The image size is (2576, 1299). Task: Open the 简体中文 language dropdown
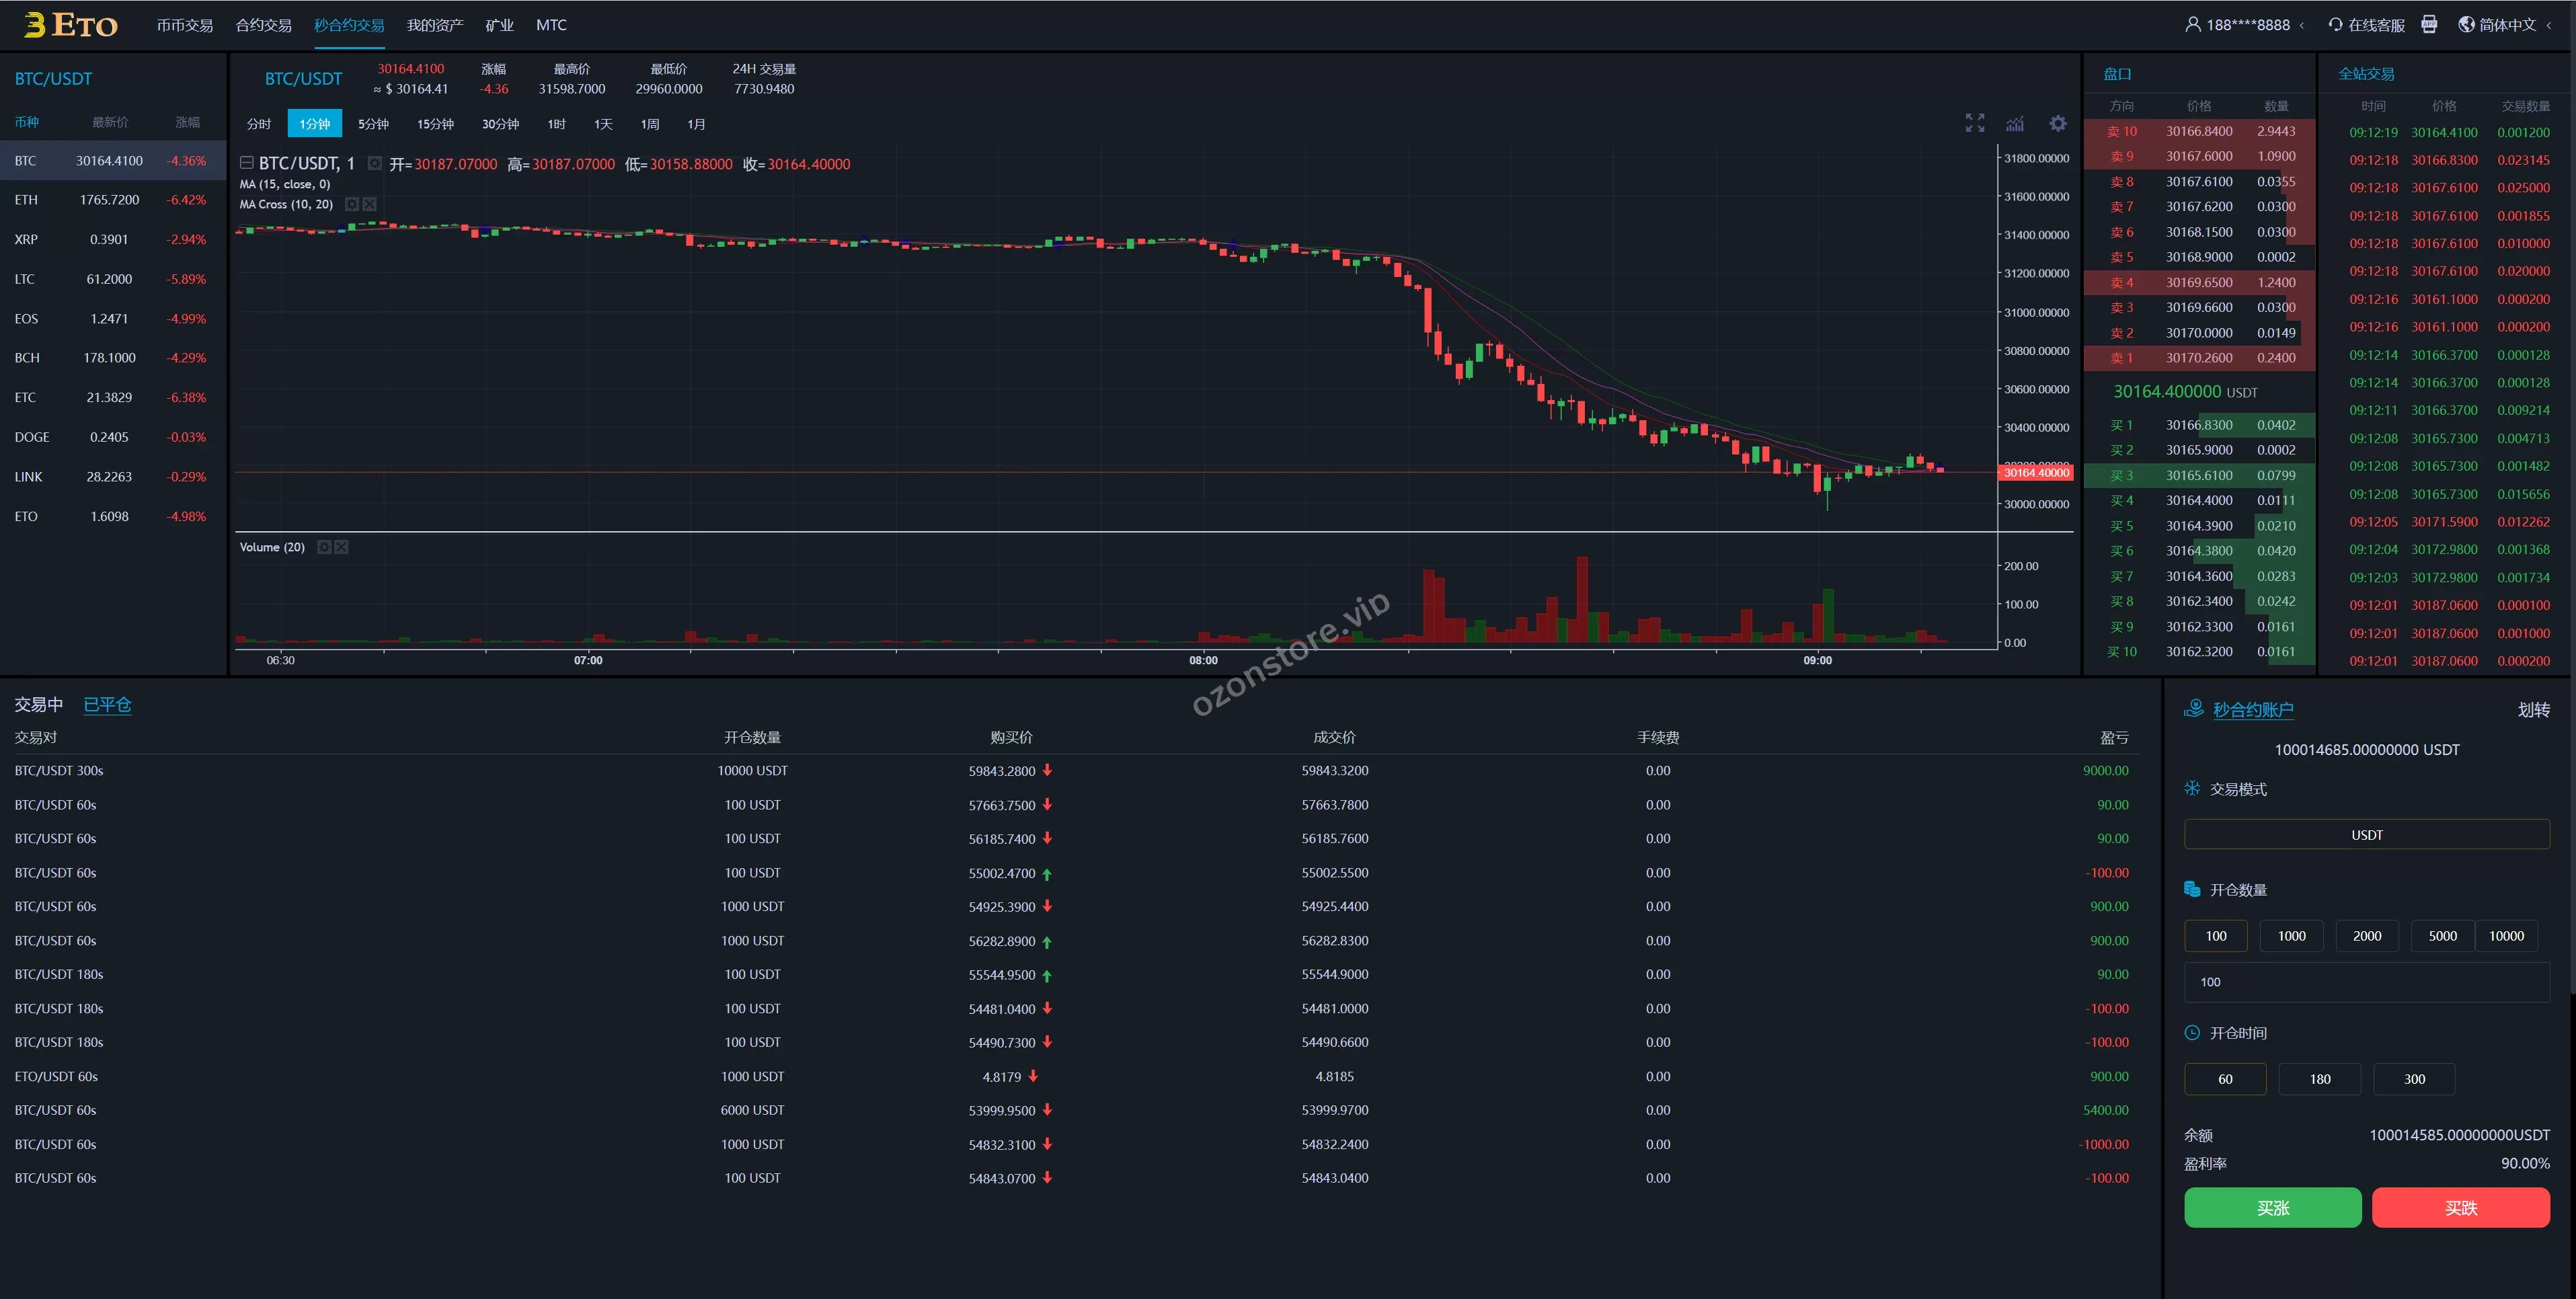pyautogui.click(x=2506, y=25)
